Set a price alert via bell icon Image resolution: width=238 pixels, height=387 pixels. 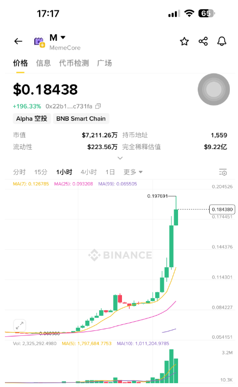pyautogui.click(x=222, y=41)
